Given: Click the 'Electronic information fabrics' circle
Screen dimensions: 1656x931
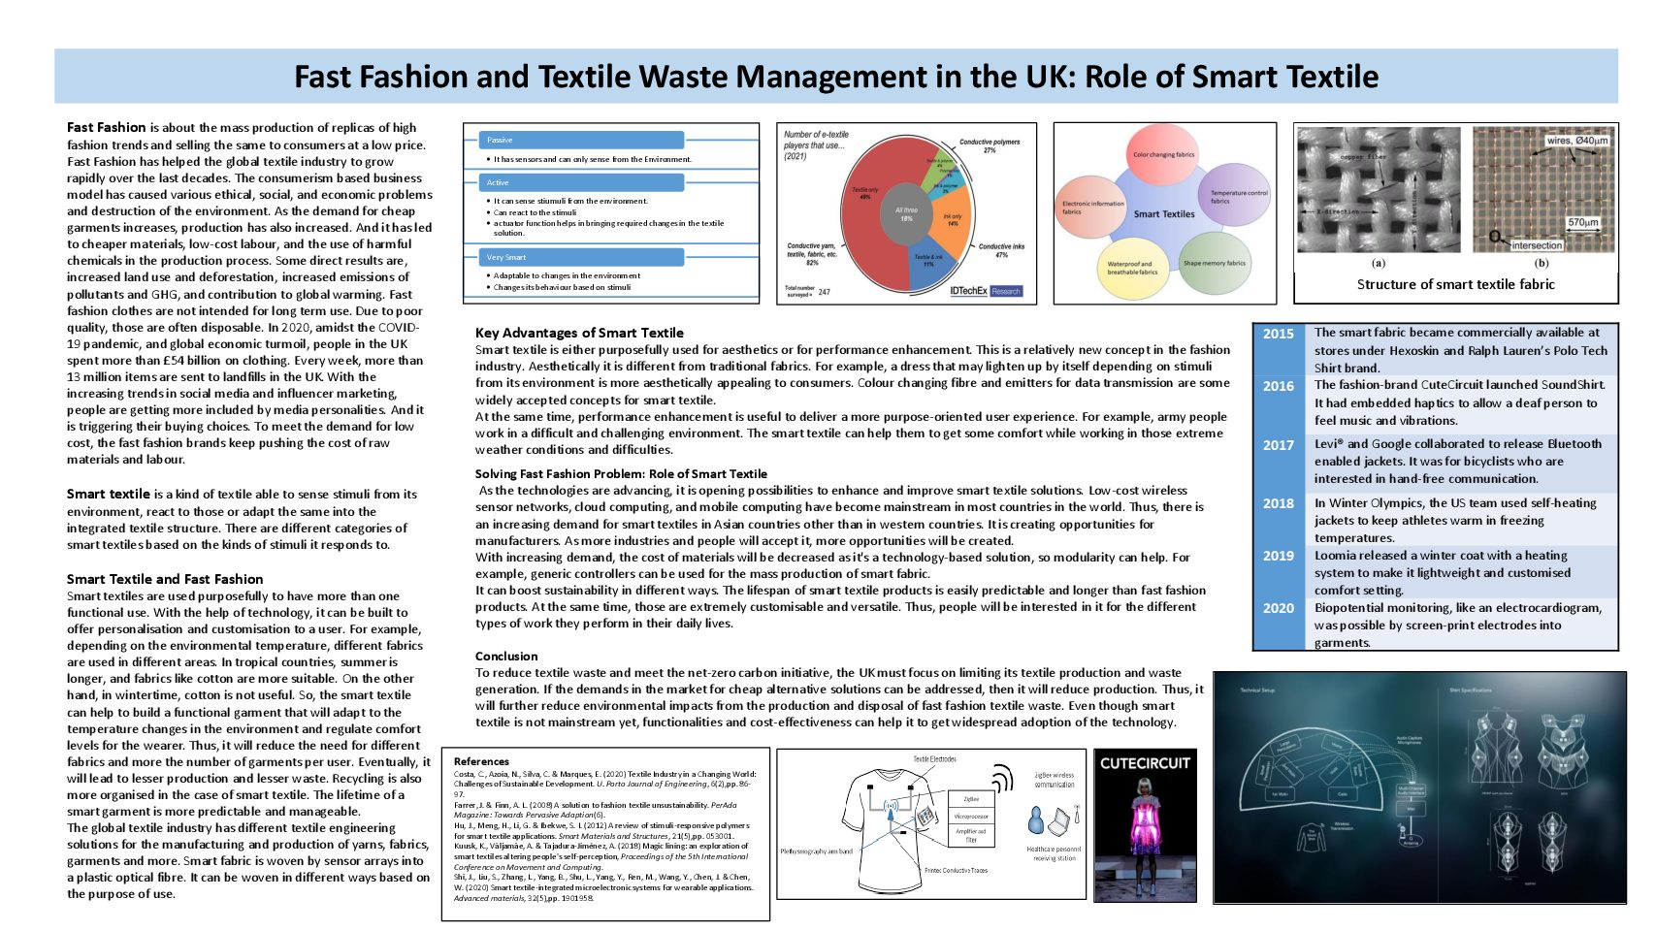Looking at the screenshot, I should tap(1092, 208).
